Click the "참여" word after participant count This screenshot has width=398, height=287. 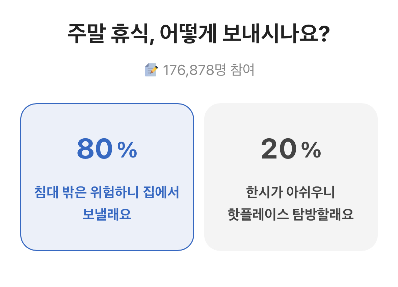click(242, 70)
